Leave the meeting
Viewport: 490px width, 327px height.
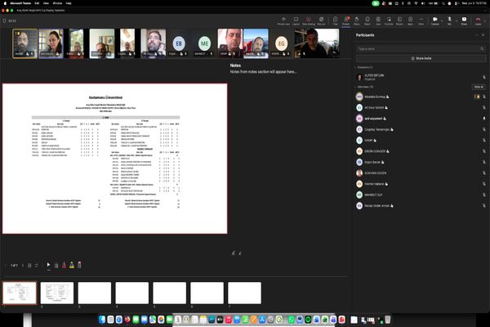[x=478, y=21]
